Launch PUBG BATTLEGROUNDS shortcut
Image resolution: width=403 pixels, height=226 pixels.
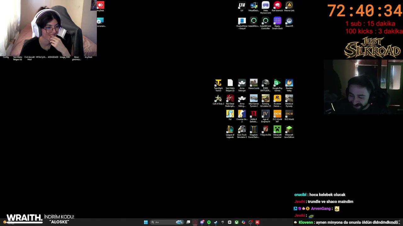pos(265,85)
